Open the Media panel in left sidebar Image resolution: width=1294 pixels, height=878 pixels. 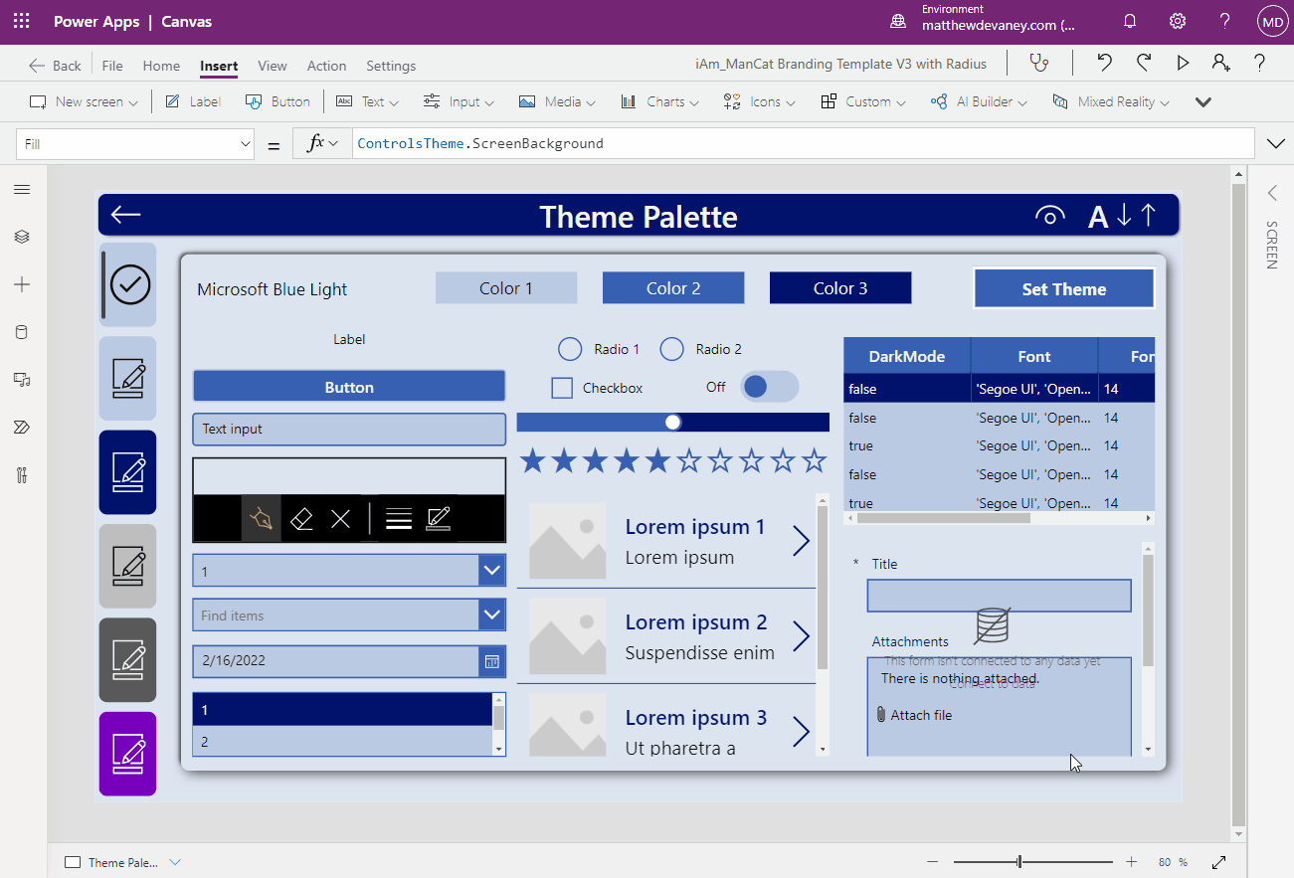coord(21,379)
